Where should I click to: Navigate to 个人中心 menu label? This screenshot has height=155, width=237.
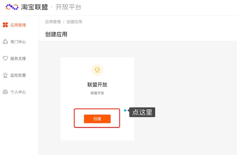(x=18, y=92)
